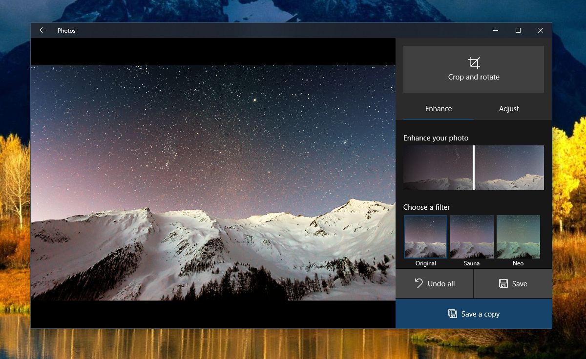Click the Photos title text
The width and height of the screenshot is (586, 359).
click(x=66, y=30)
